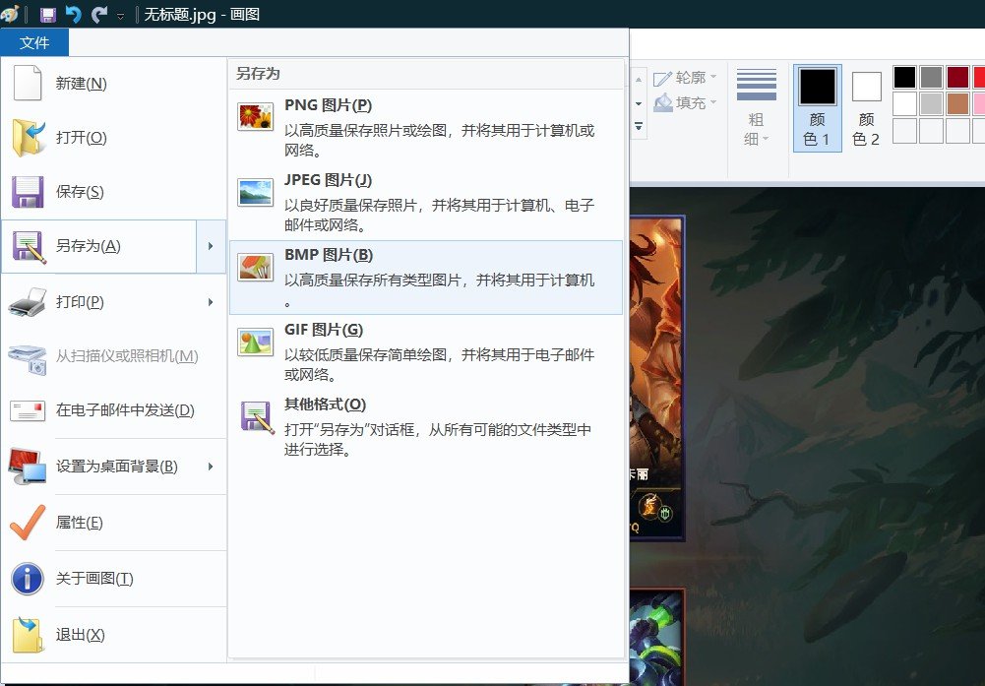This screenshot has width=985, height=686.
Task: Click the quick-access Save floppy icon
Action: coord(48,14)
